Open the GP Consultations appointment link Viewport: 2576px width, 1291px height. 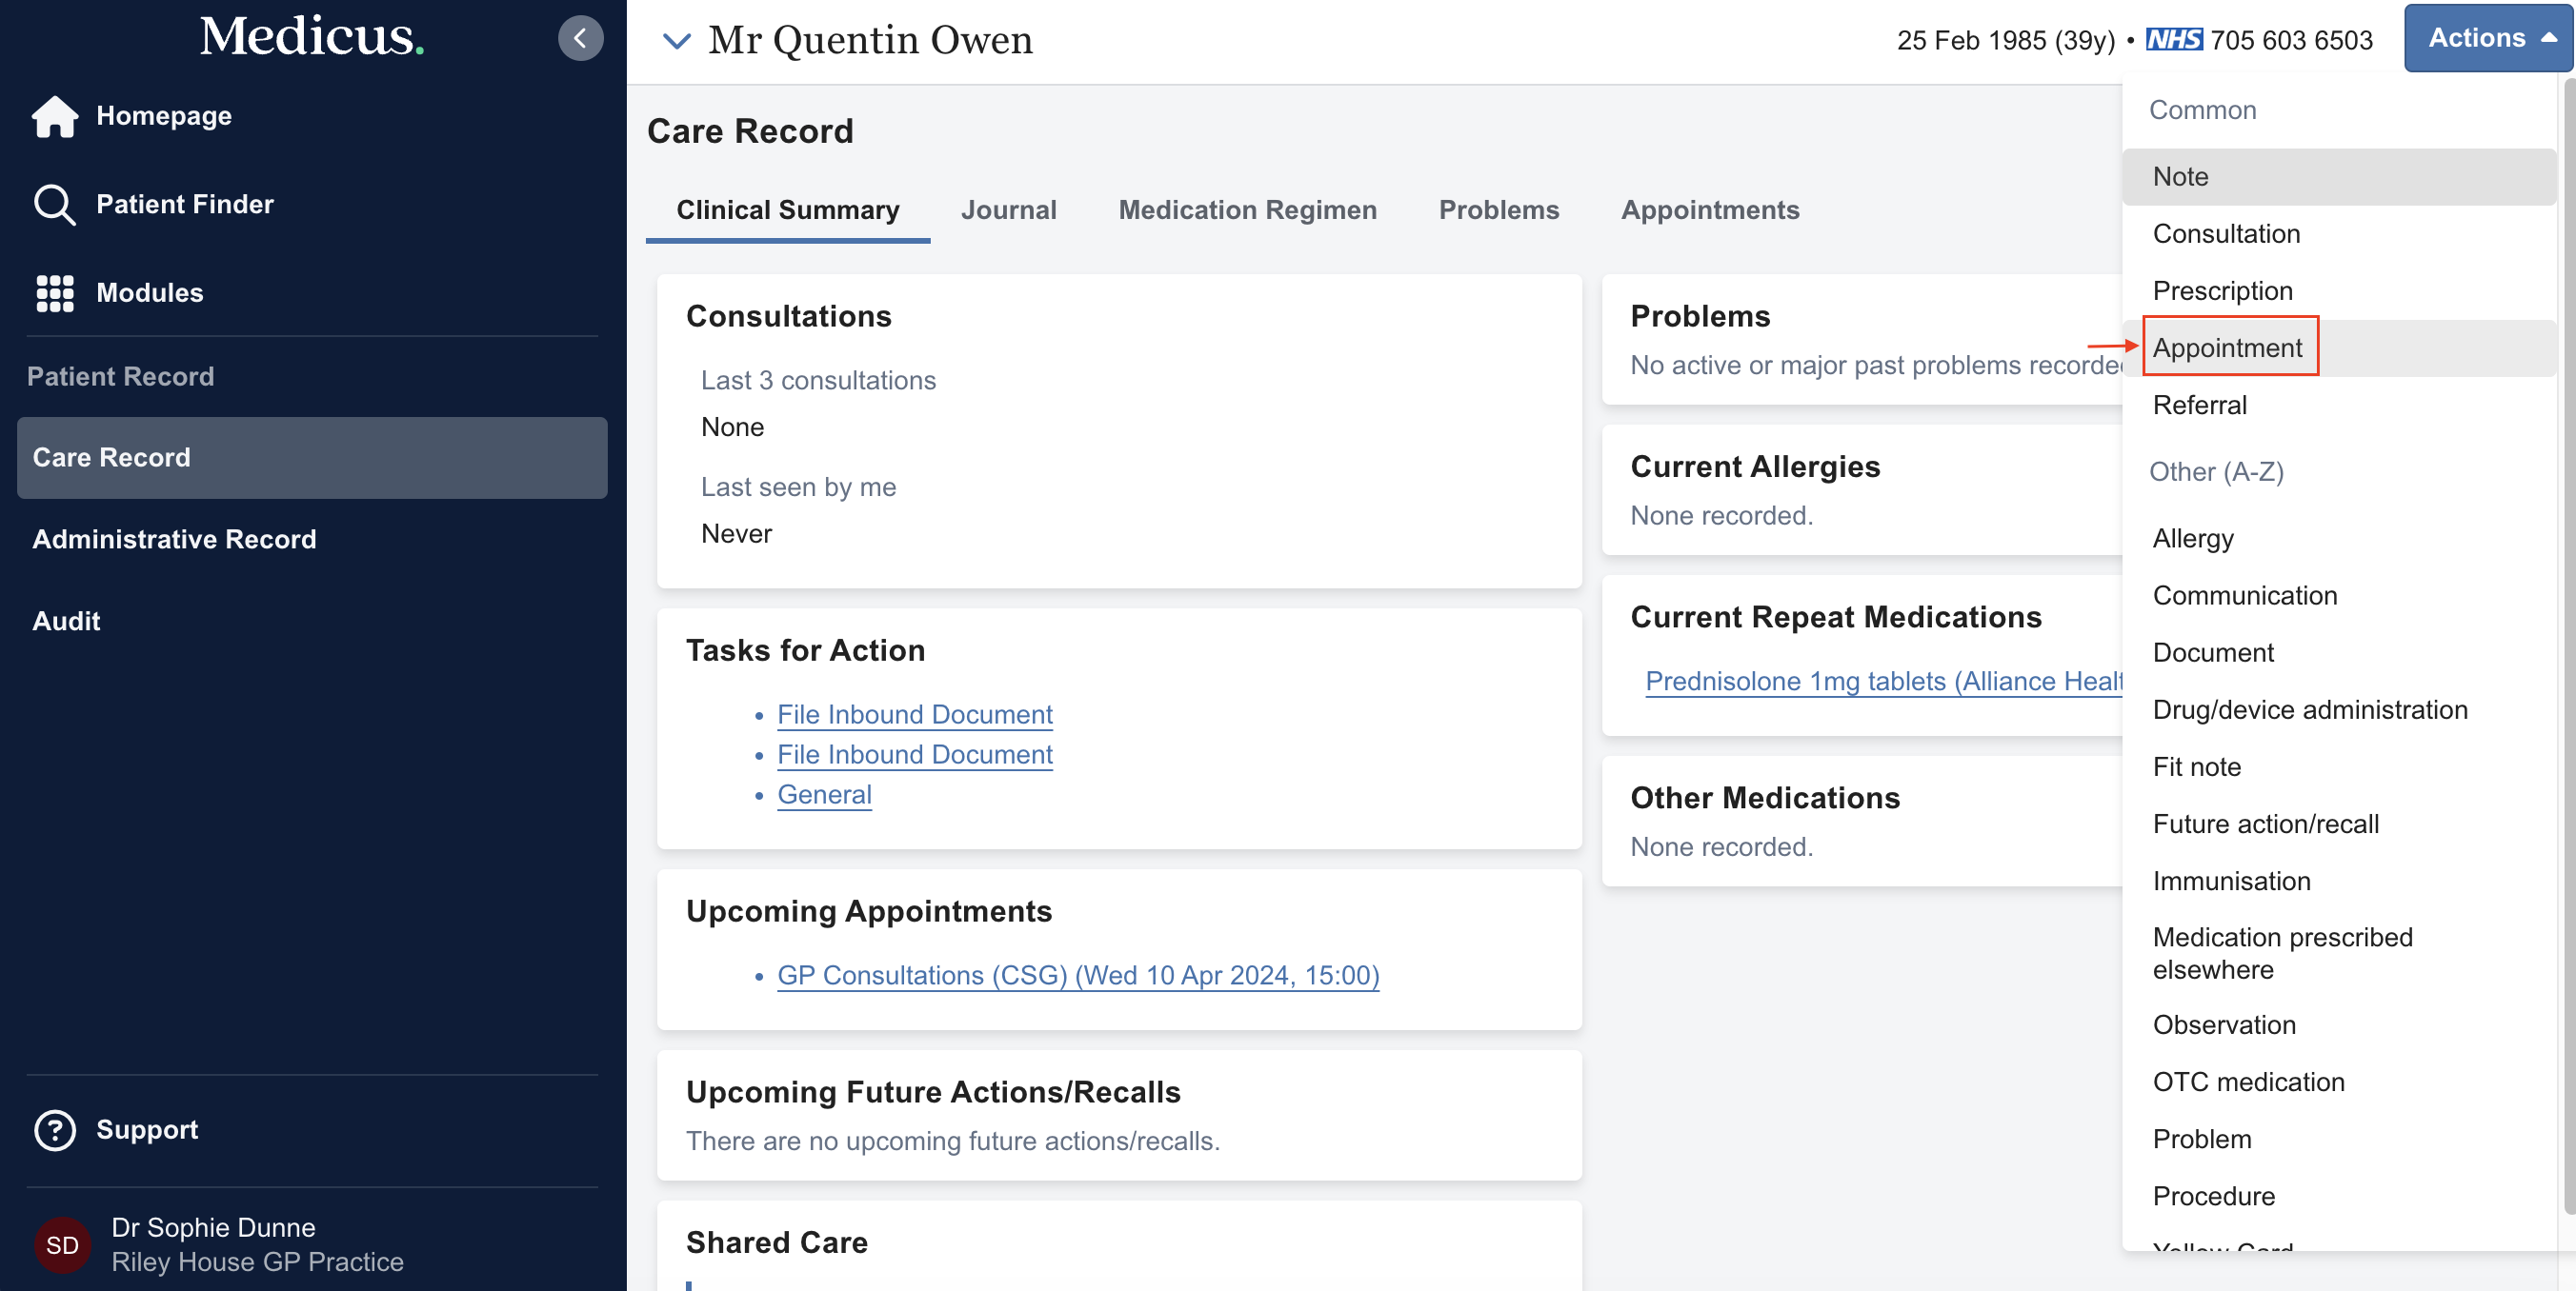click(x=1077, y=974)
